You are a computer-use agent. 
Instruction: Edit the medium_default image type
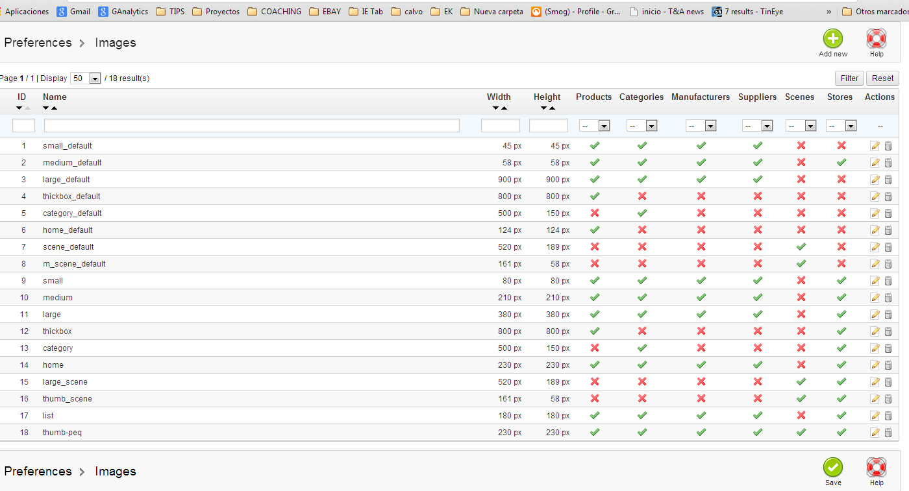875,163
